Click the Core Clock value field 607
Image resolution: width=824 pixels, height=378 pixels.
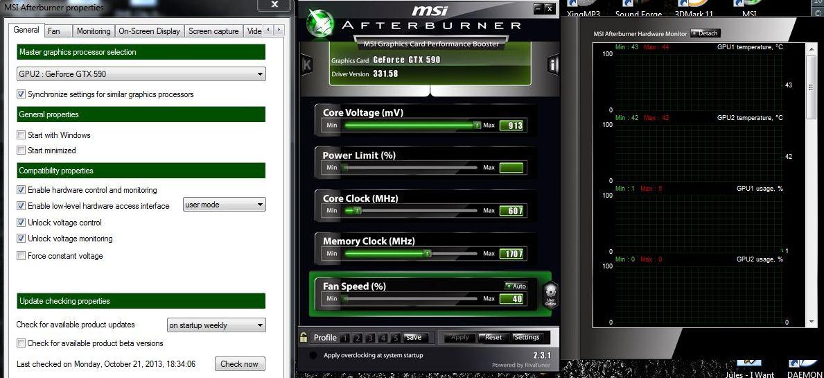[511, 211]
